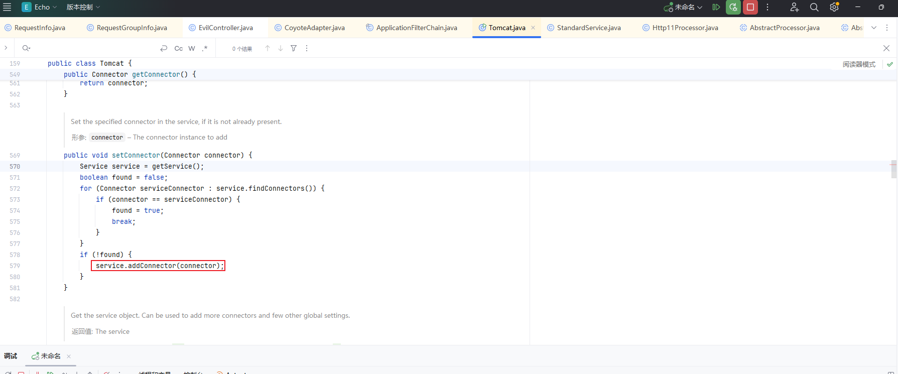
Task: Open Search Everywhere magnifier icon
Action: pyautogui.click(x=814, y=7)
